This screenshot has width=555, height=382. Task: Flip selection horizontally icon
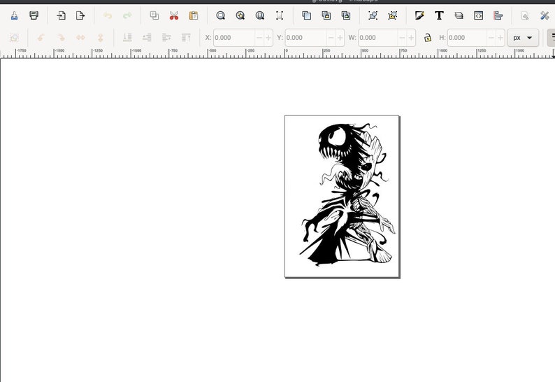pos(80,38)
